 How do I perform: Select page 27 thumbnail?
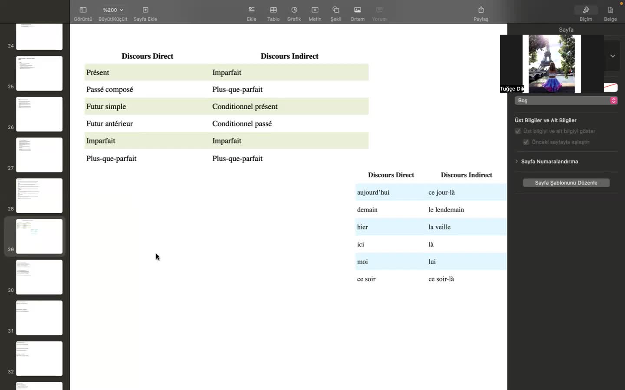39,155
